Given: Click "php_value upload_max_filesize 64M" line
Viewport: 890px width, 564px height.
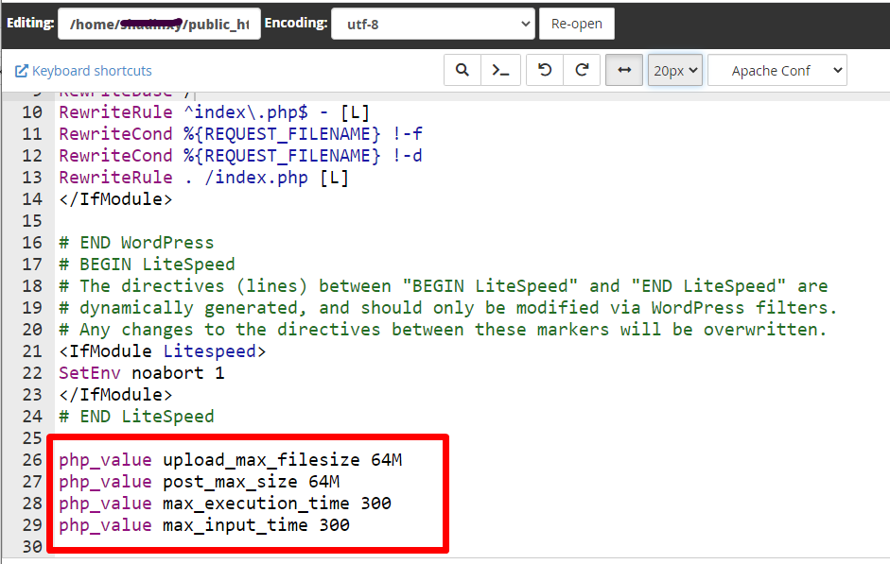Looking at the screenshot, I should [231, 460].
